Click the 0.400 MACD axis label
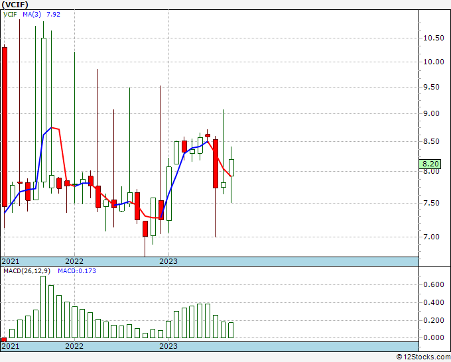Viewport: 451px width, 362px height. (x=433, y=302)
